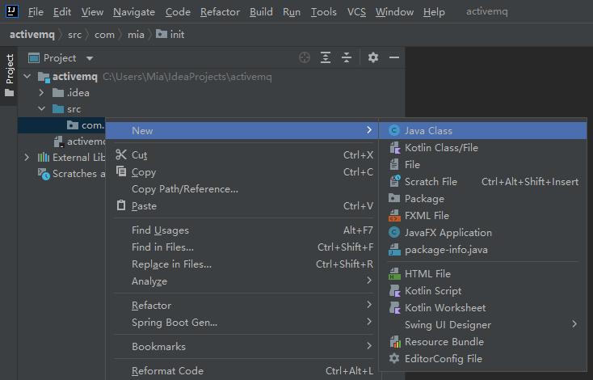Open Project panel settings gear

373,57
